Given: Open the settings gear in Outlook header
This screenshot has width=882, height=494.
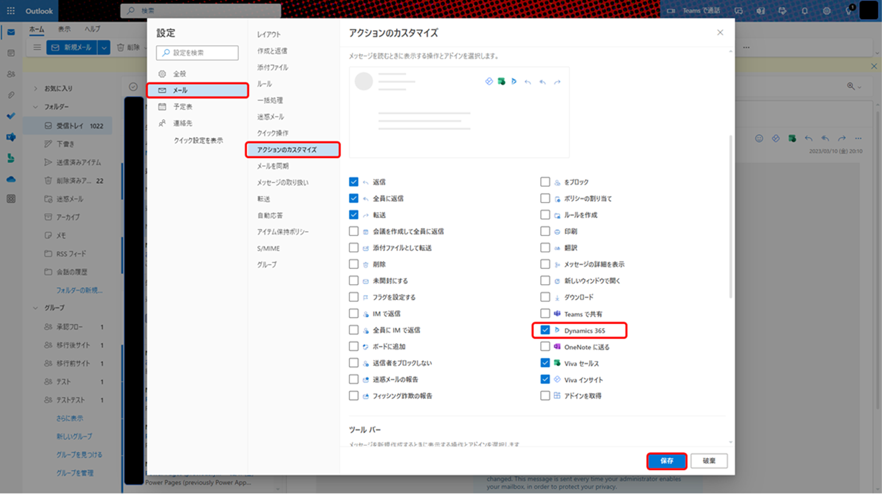Looking at the screenshot, I should 827,11.
